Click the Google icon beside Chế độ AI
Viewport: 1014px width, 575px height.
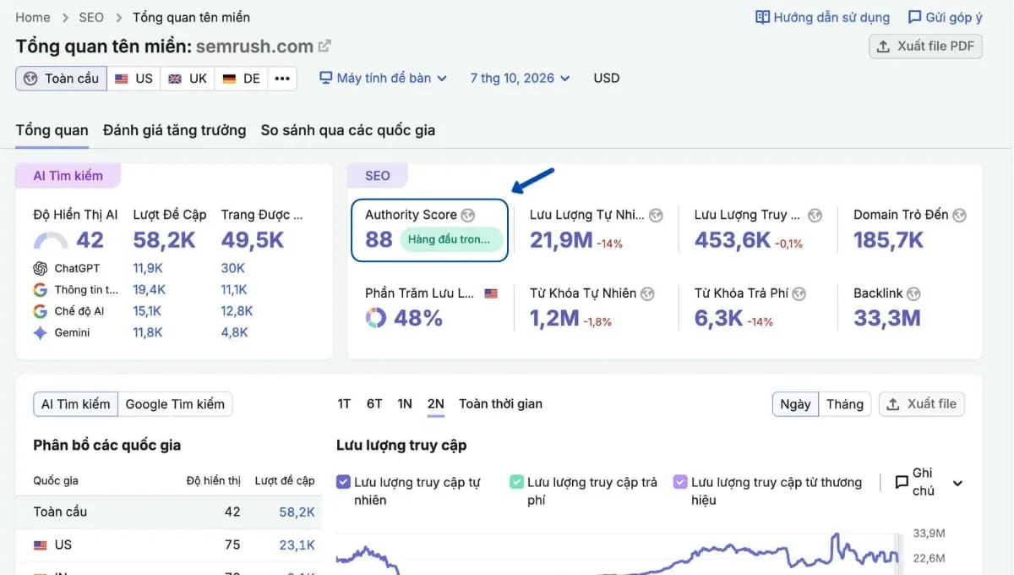tap(40, 311)
